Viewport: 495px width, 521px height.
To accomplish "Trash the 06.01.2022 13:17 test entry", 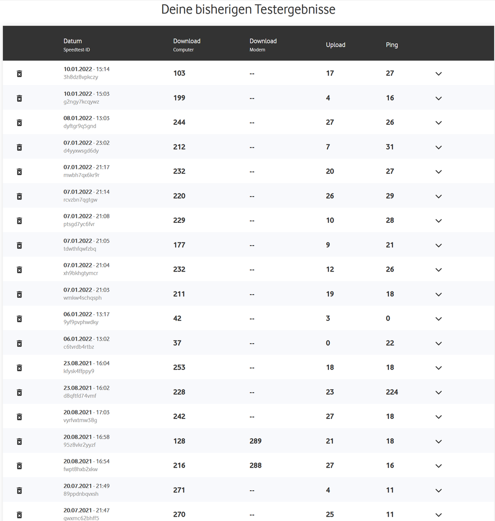I will pos(19,319).
